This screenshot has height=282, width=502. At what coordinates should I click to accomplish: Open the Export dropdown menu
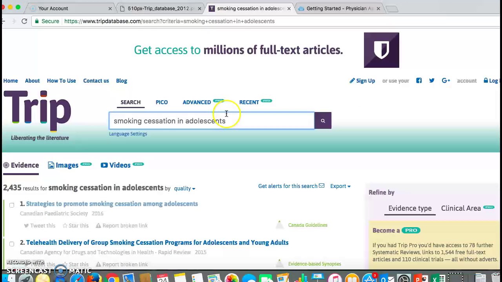[340, 186]
